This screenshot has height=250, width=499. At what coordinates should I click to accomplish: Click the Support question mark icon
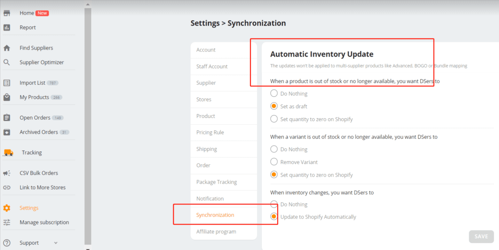(x=7, y=243)
